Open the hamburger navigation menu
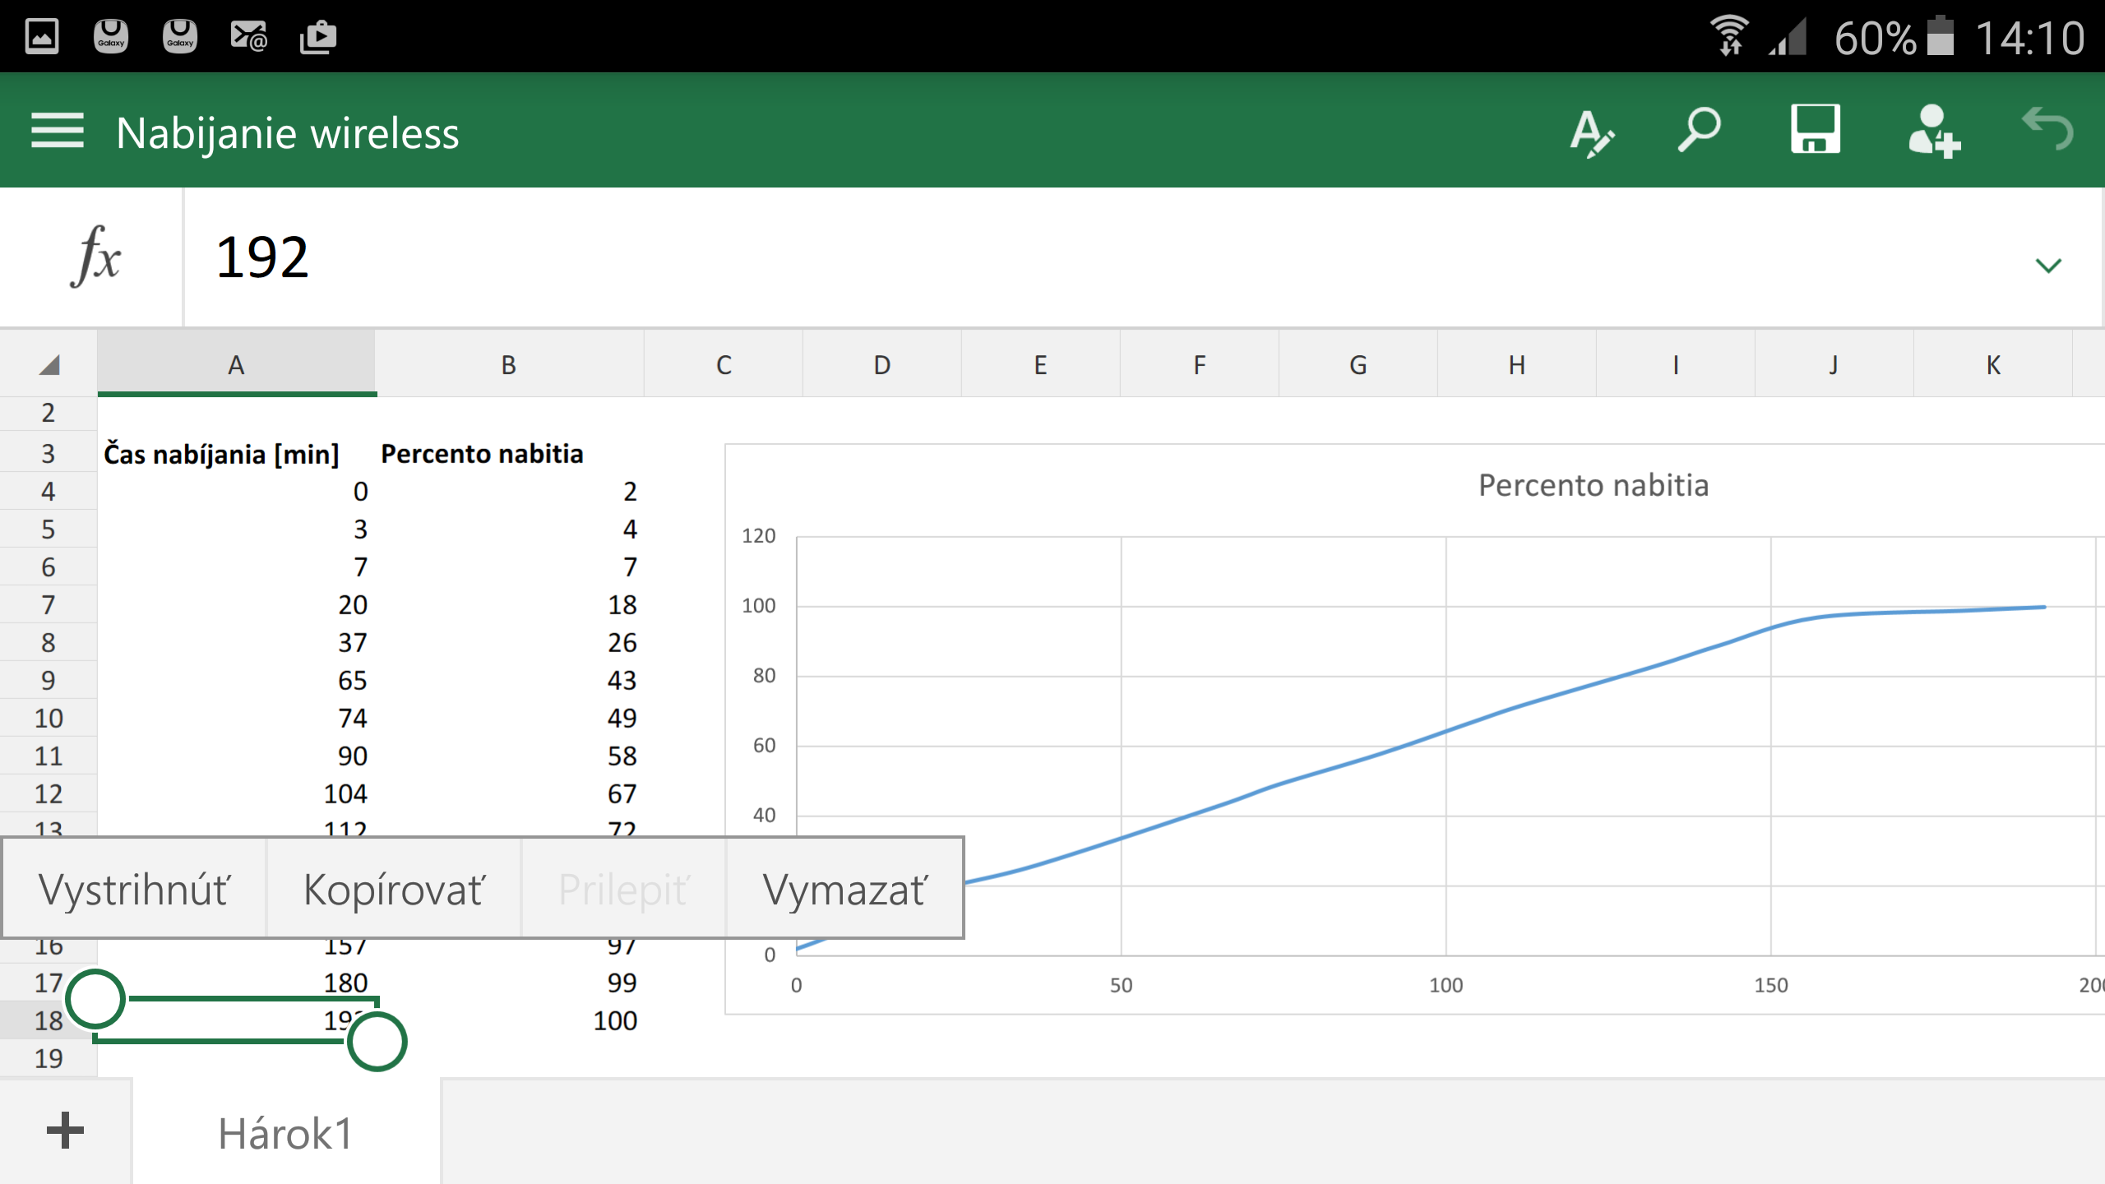The width and height of the screenshot is (2105, 1184). point(58,132)
